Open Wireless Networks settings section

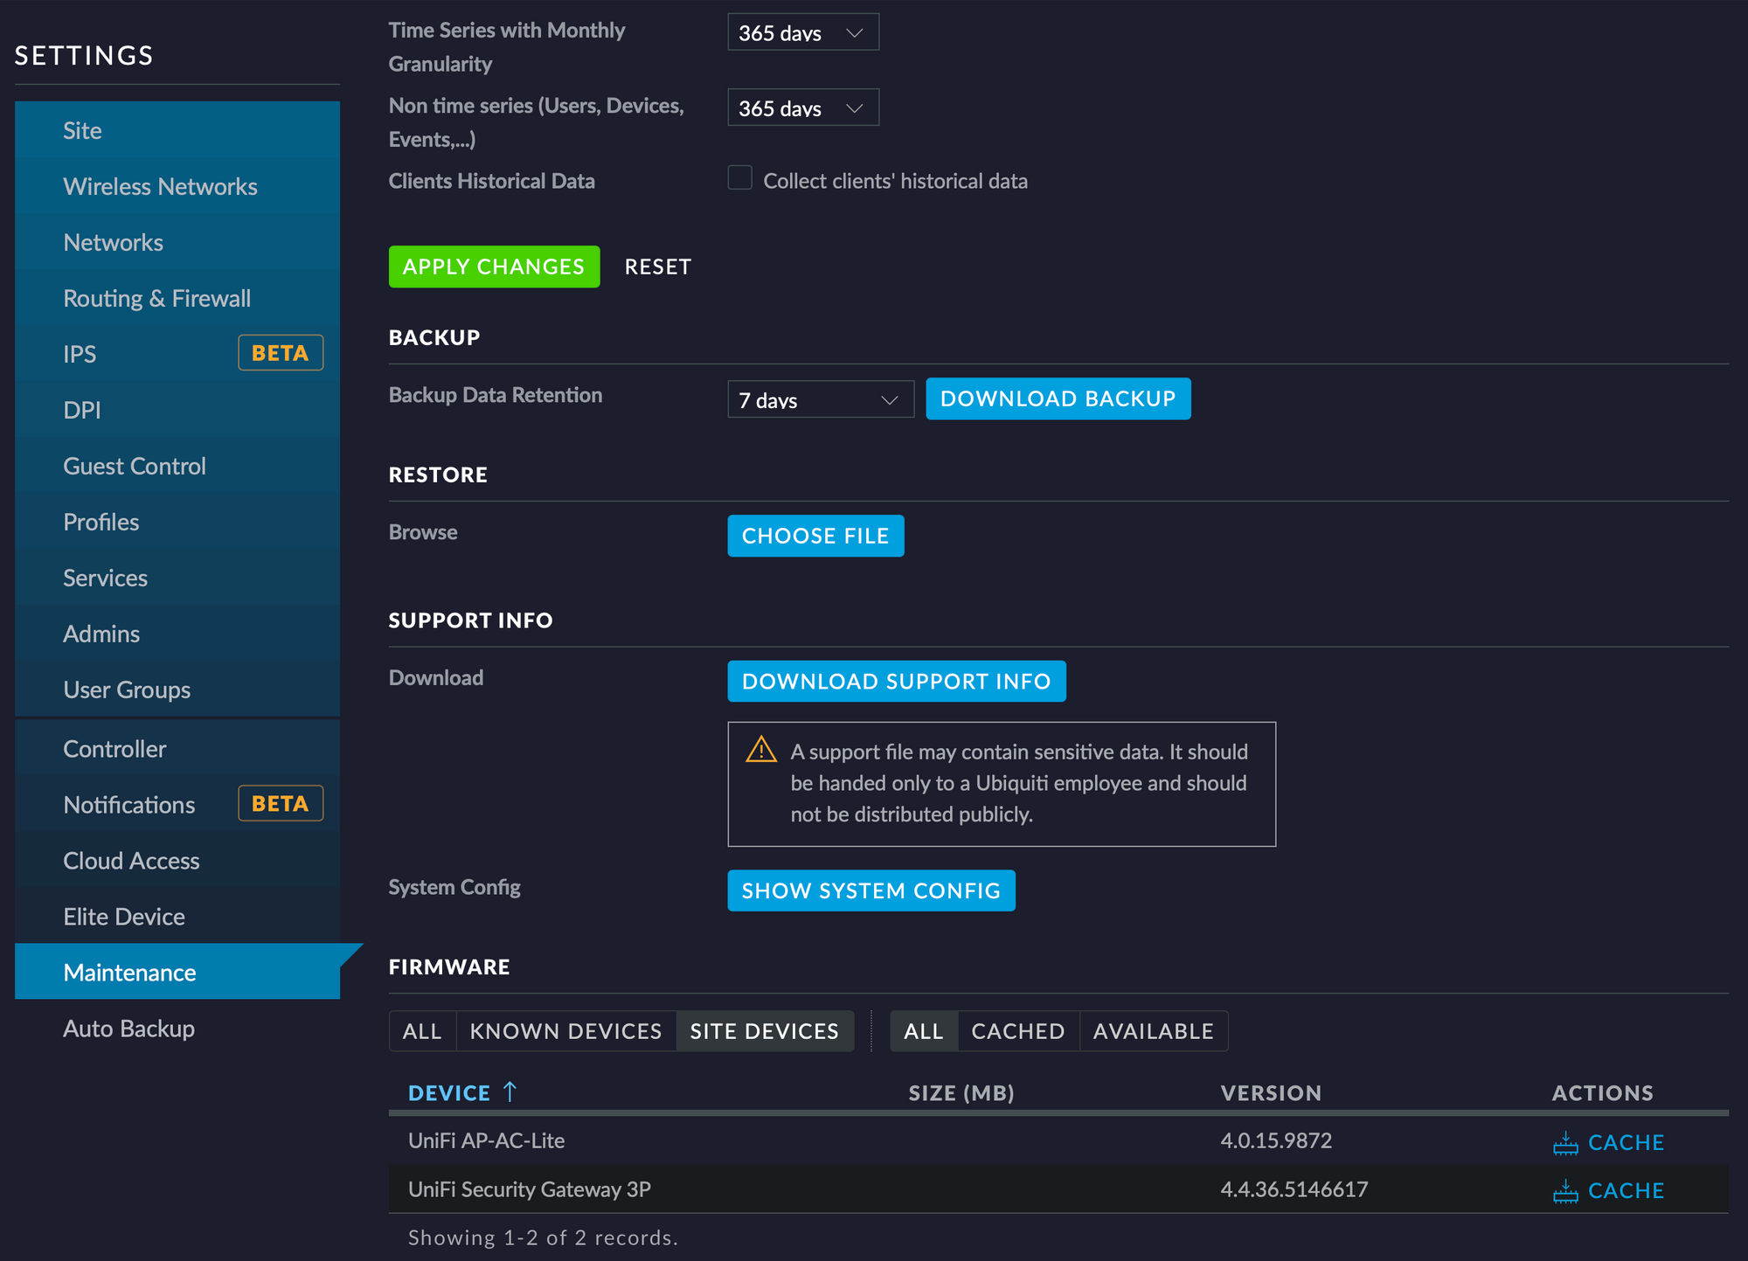pyautogui.click(x=160, y=186)
